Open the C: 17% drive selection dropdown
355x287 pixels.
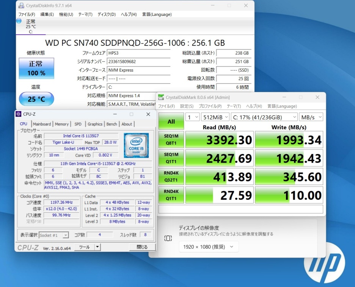(x=264, y=117)
